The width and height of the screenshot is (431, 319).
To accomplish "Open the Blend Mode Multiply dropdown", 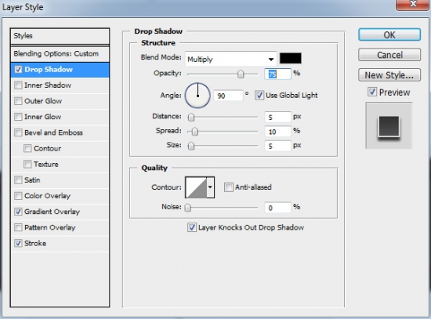I will [x=230, y=59].
